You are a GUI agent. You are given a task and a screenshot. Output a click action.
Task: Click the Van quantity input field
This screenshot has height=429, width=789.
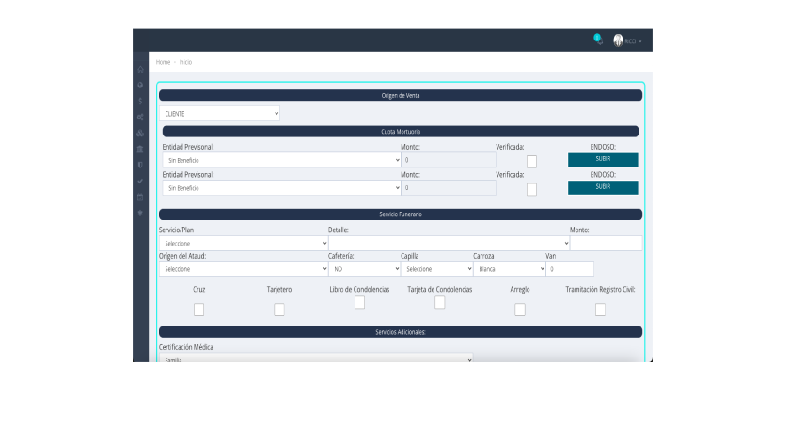click(x=570, y=269)
